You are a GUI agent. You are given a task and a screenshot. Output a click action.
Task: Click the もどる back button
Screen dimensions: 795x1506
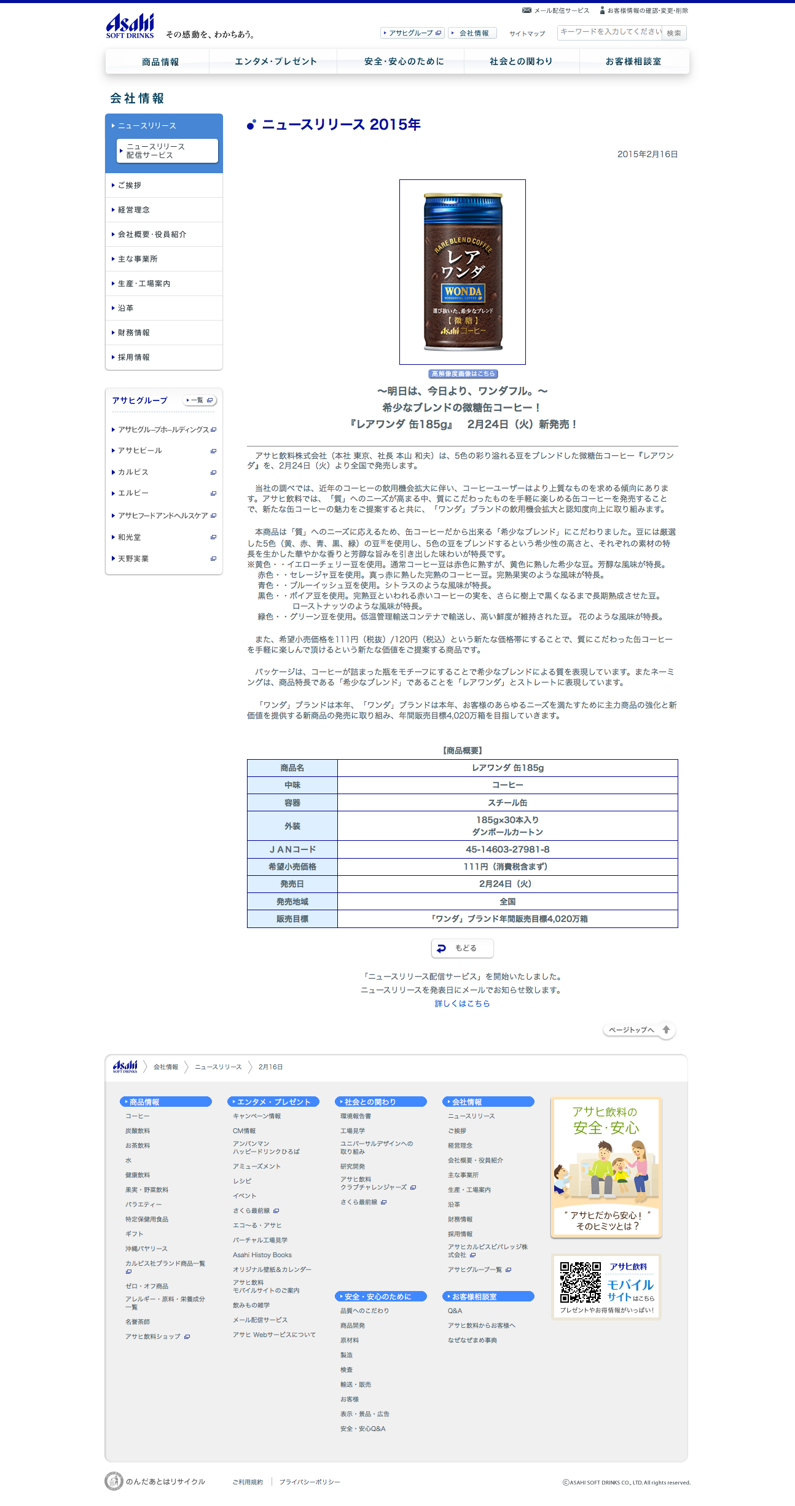click(462, 948)
